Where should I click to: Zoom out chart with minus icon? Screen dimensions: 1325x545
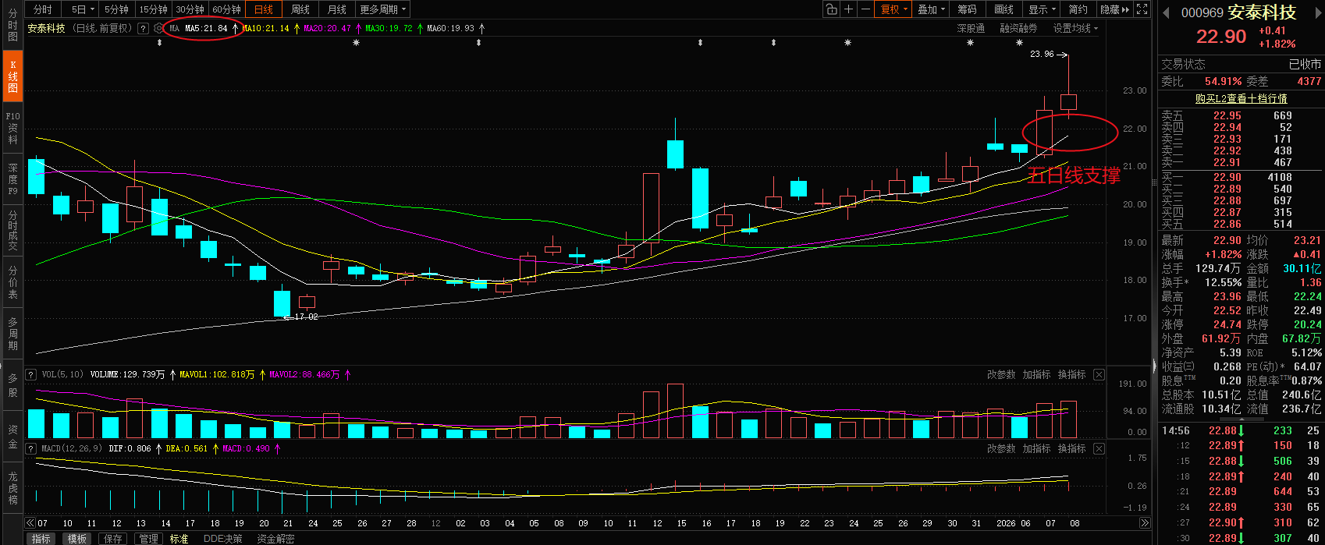(865, 9)
